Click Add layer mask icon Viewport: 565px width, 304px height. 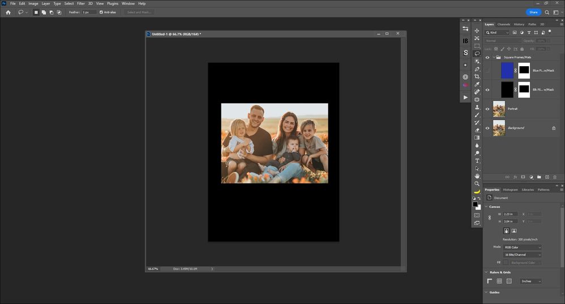pyautogui.click(x=523, y=177)
